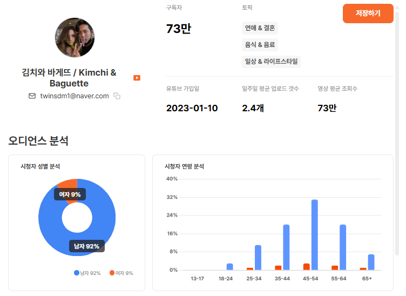Click the envelope icon before the email address
This screenshot has width=406, height=296.
[x=32, y=96]
